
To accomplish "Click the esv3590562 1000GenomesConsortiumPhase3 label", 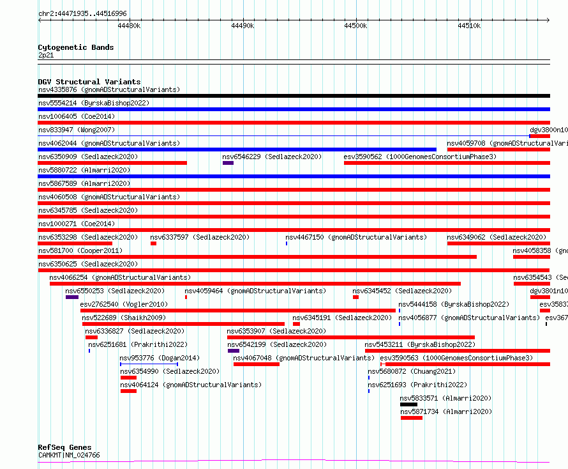I will click(x=420, y=157).
